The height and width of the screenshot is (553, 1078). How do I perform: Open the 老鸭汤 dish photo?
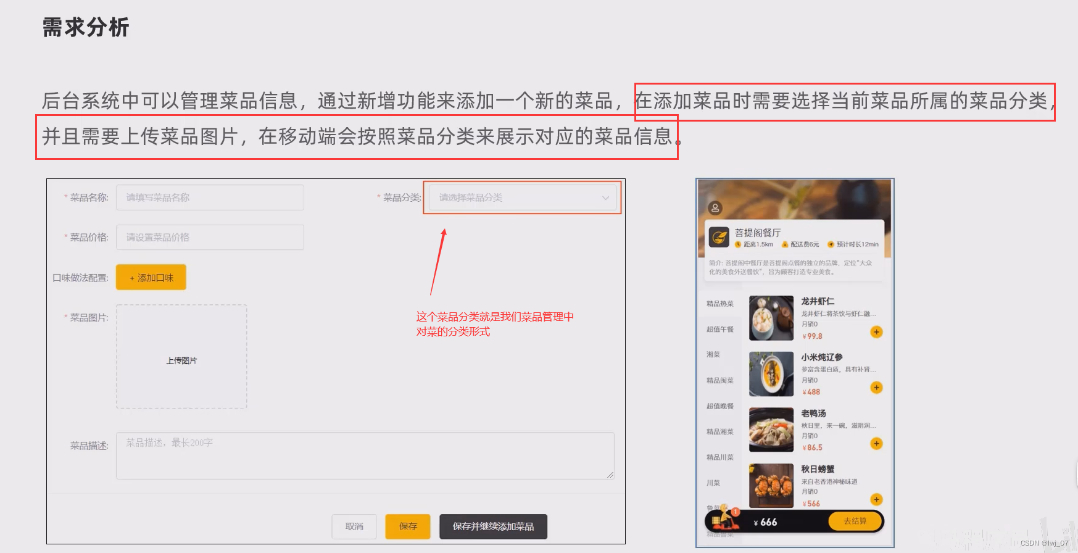pos(771,430)
